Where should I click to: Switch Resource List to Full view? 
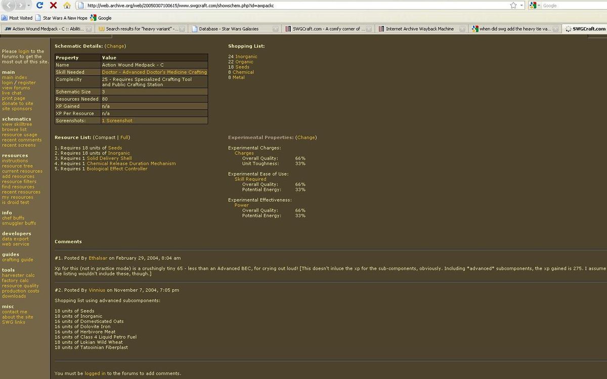click(x=124, y=137)
